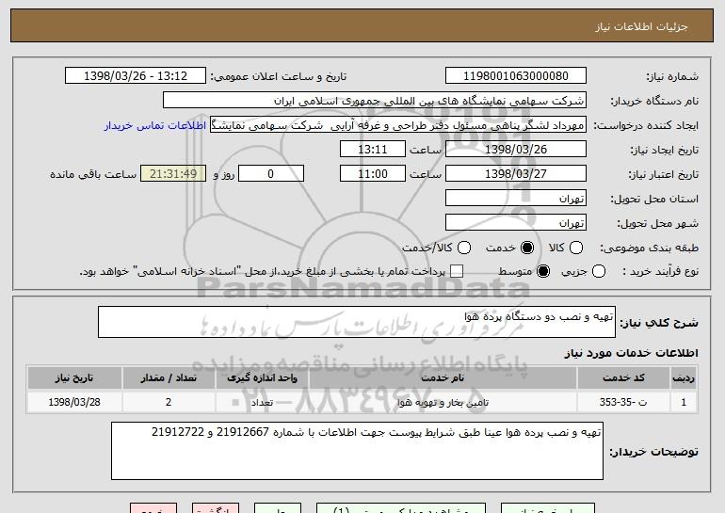Click the نام خدمت column header
The height and width of the screenshot is (513, 725).
(x=443, y=378)
